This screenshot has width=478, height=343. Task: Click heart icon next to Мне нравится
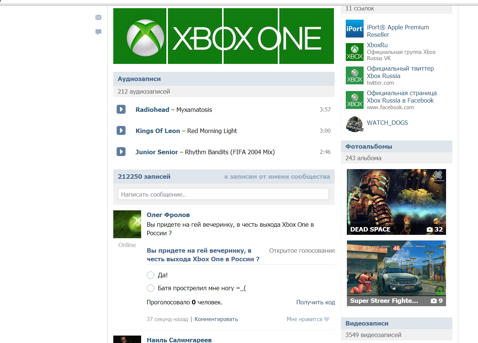326,319
